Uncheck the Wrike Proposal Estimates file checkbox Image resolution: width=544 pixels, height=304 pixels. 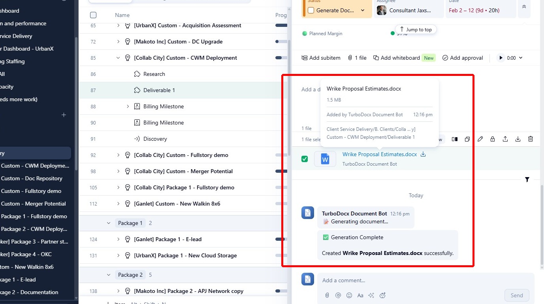pyautogui.click(x=305, y=159)
